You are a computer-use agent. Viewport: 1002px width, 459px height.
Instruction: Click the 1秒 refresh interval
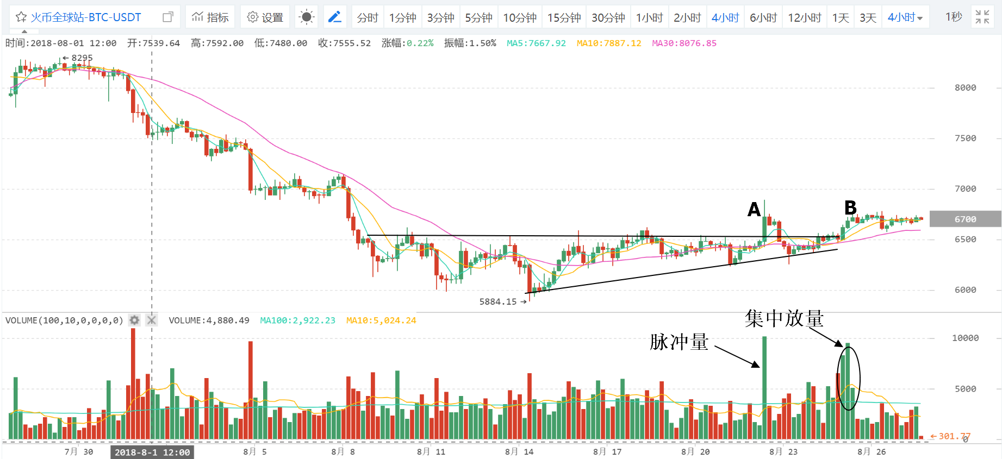point(954,17)
